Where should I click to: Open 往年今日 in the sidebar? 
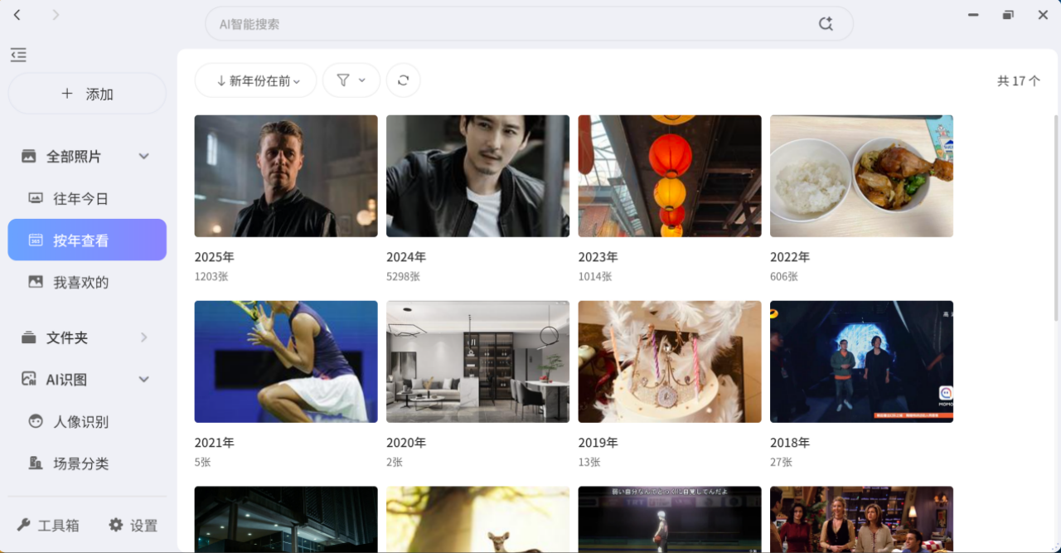point(80,199)
